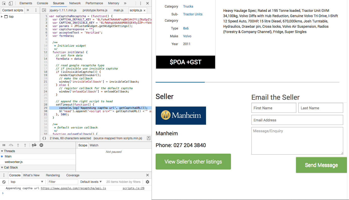The height and width of the screenshot is (200, 349).
Task: Click the 8x6 type link
Action: tap(186, 28)
